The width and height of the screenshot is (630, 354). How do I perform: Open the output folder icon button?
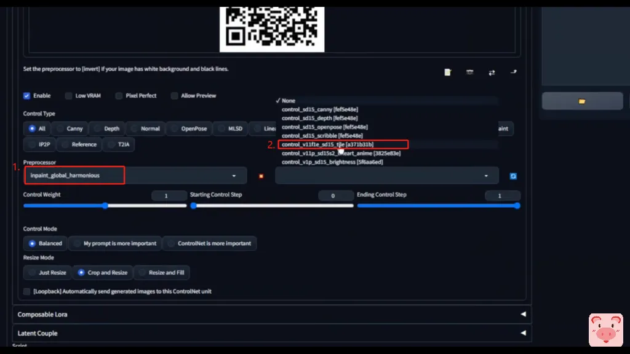click(x=582, y=101)
